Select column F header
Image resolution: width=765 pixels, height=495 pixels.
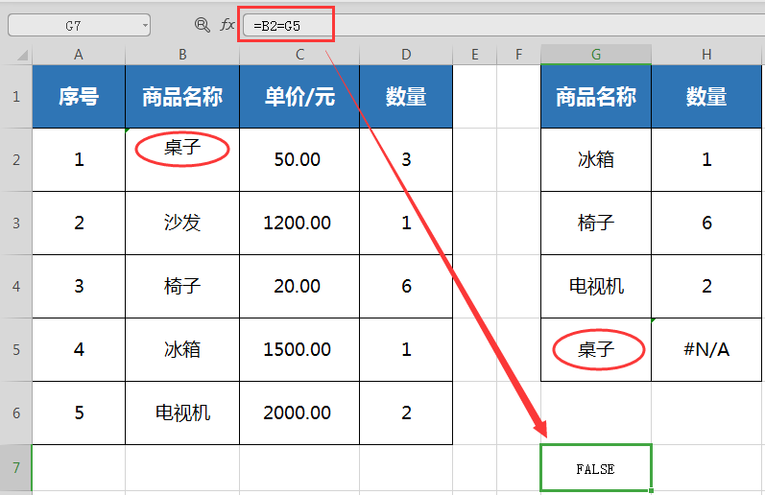518,55
